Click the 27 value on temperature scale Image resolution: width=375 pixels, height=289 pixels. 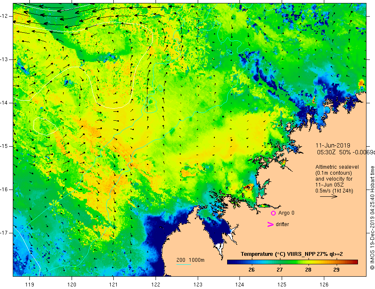pyautogui.click(x=280, y=270)
